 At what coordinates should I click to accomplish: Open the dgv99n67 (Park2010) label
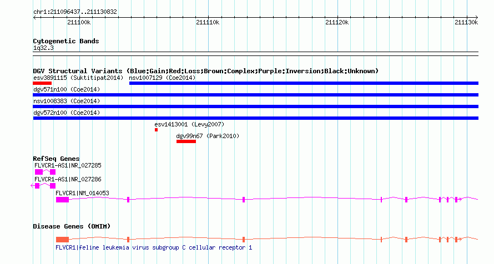[x=208, y=136]
